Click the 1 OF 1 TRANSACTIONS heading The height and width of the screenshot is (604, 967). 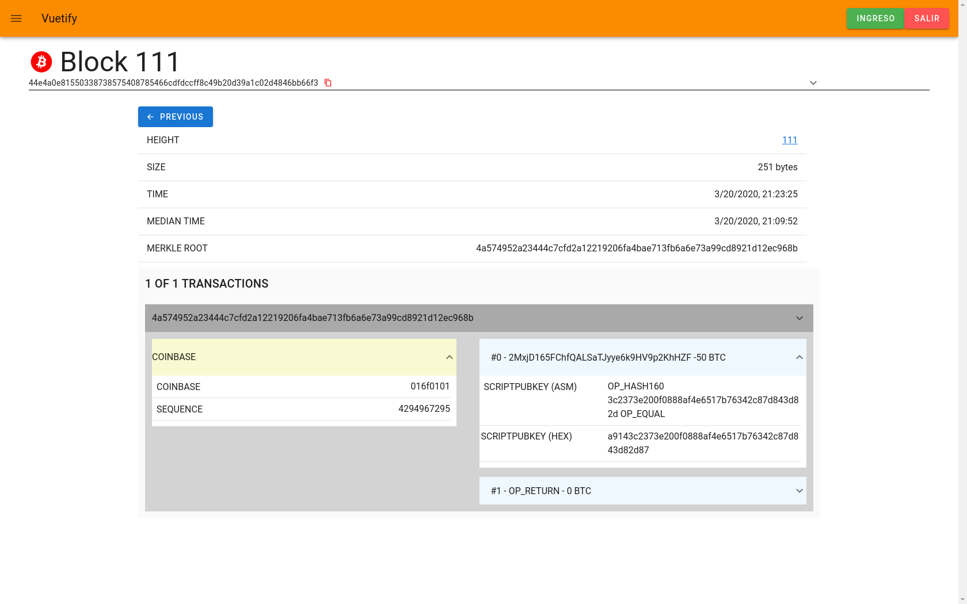pos(207,284)
